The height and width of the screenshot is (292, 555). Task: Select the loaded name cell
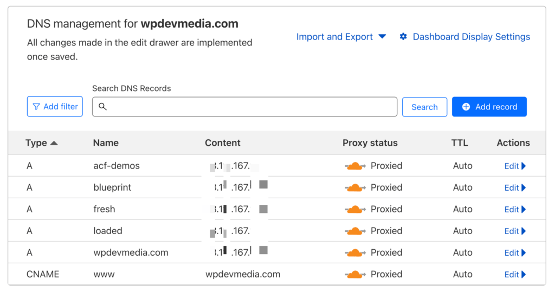tap(108, 231)
